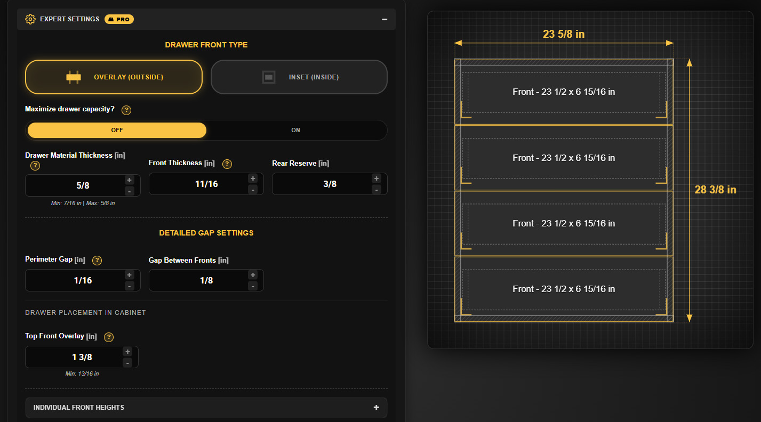This screenshot has height=422, width=761.
Task: Open help for Perimeter Gap
Action: (x=97, y=260)
